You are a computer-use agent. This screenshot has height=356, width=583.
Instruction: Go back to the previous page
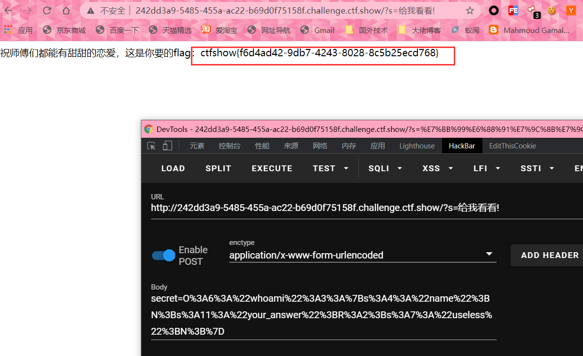click(x=9, y=10)
